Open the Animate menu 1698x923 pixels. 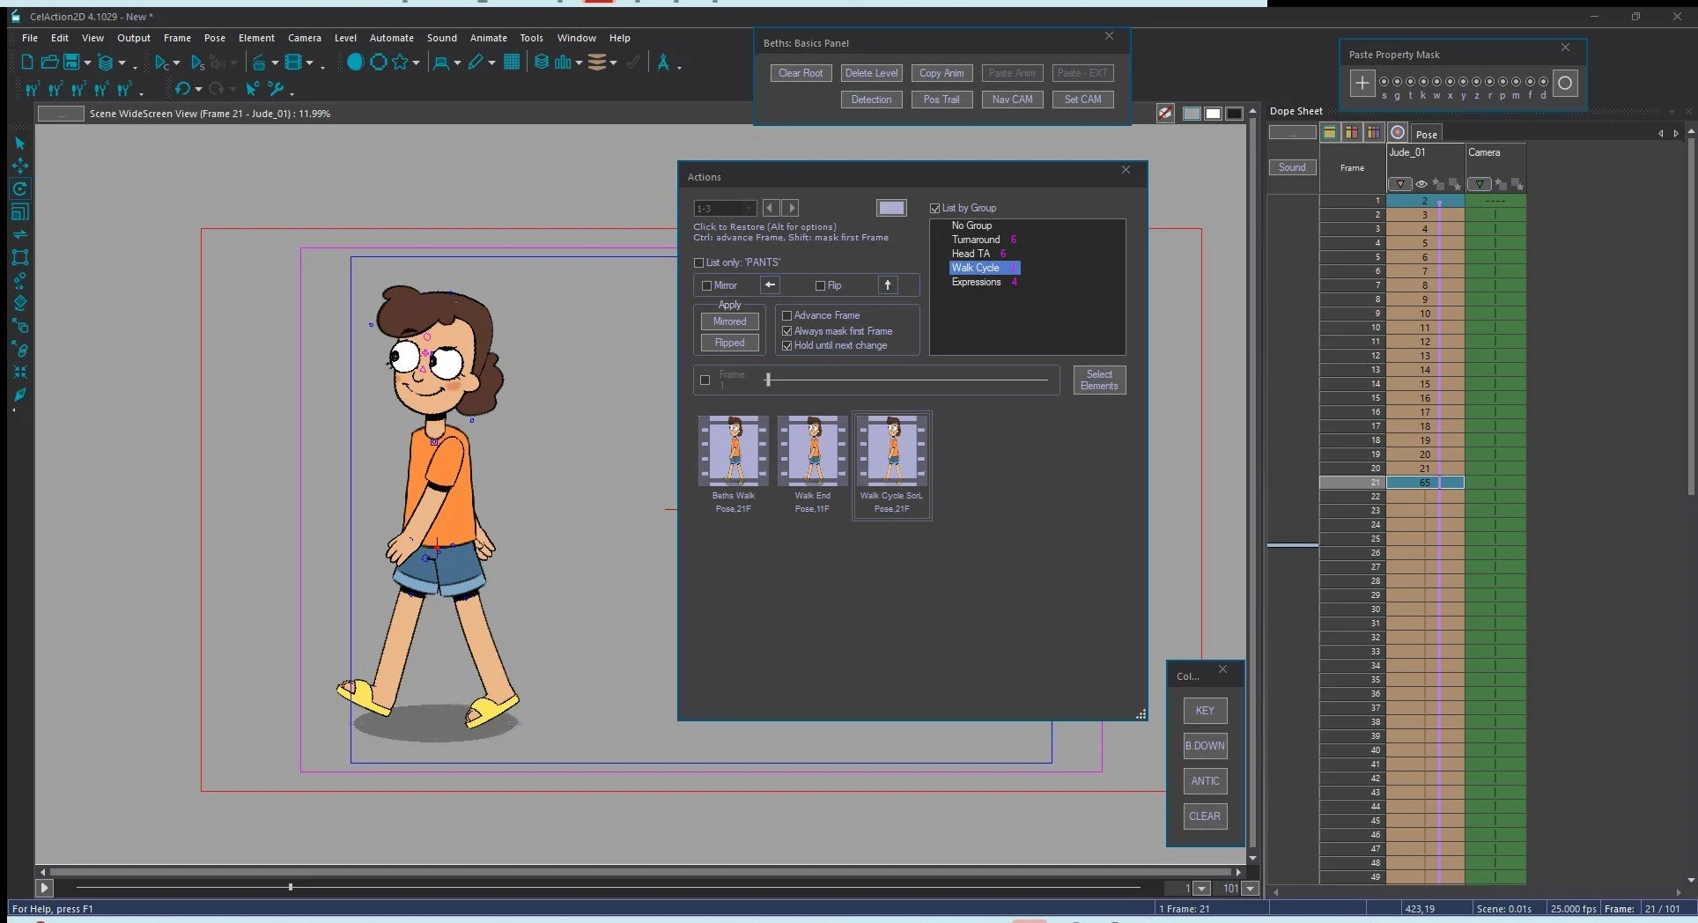click(x=489, y=38)
